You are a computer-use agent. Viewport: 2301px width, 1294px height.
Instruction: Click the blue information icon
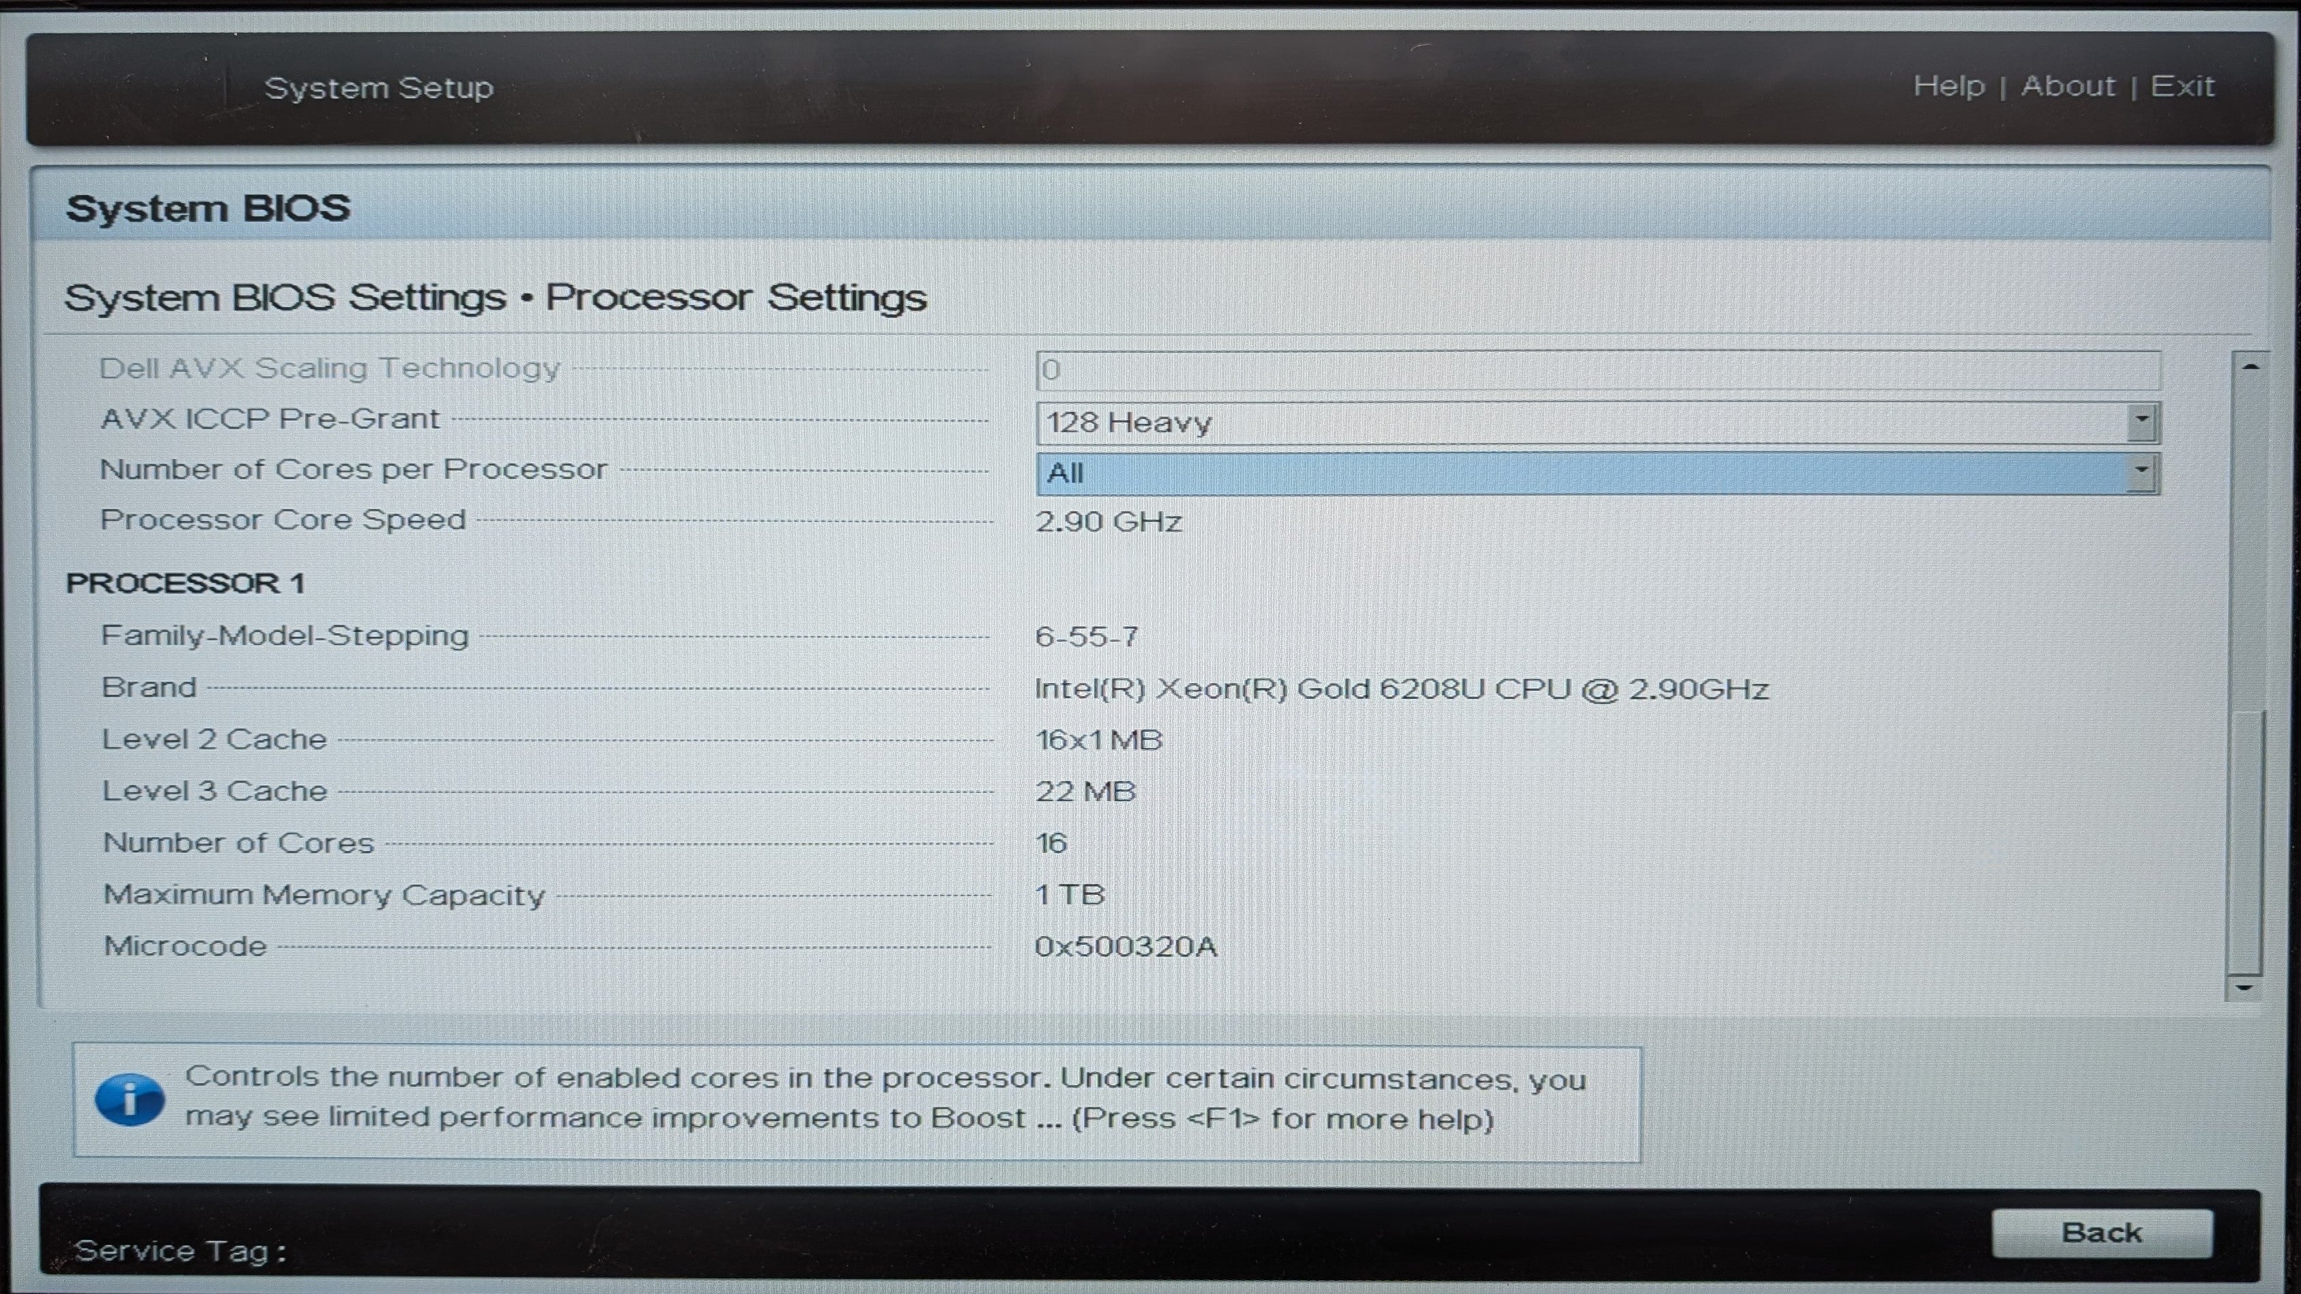[x=130, y=1099]
